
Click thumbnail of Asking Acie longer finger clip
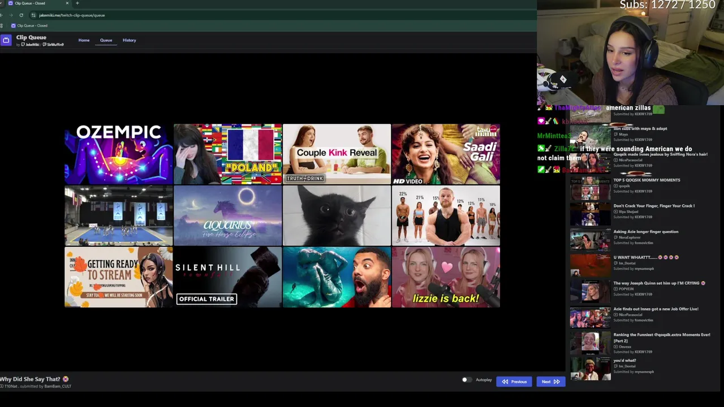tap(590, 239)
